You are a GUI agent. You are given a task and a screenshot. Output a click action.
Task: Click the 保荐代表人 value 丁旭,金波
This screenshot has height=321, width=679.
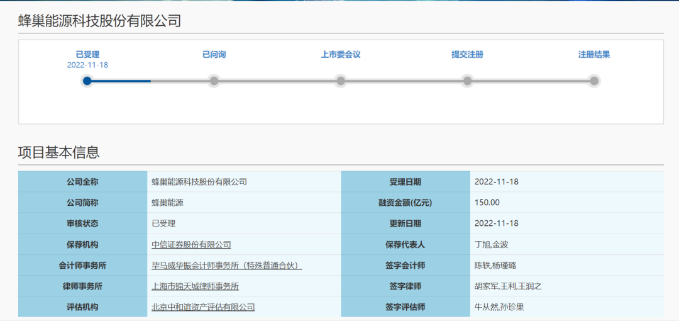click(x=492, y=244)
